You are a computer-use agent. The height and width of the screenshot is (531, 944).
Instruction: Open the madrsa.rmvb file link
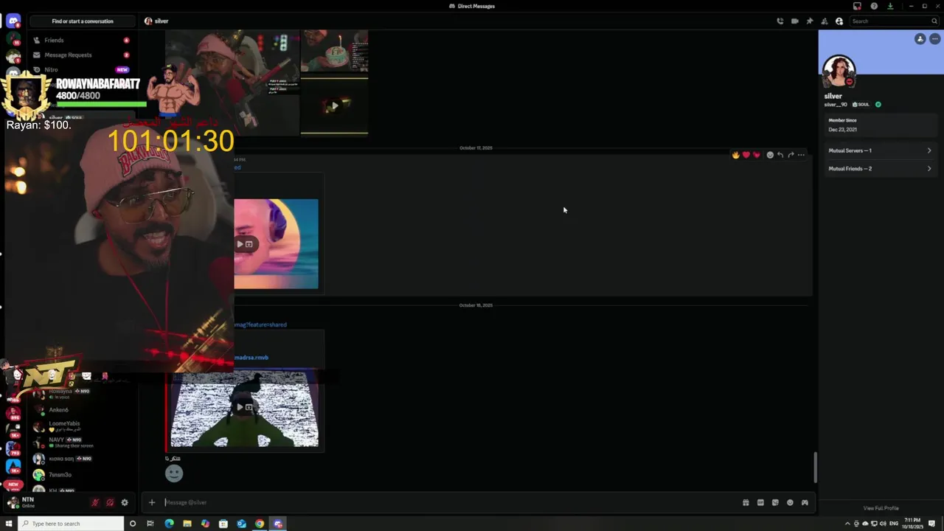[251, 358]
